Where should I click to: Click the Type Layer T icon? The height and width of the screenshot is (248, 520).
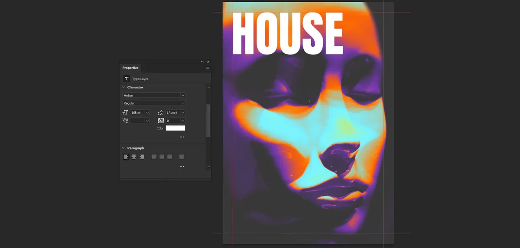pyautogui.click(x=127, y=78)
